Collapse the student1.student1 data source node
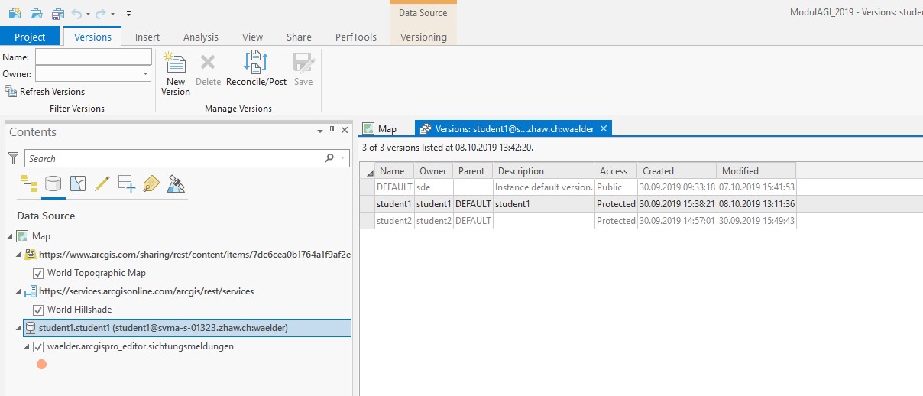Screen dimensions: 923x396 (x=18, y=328)
